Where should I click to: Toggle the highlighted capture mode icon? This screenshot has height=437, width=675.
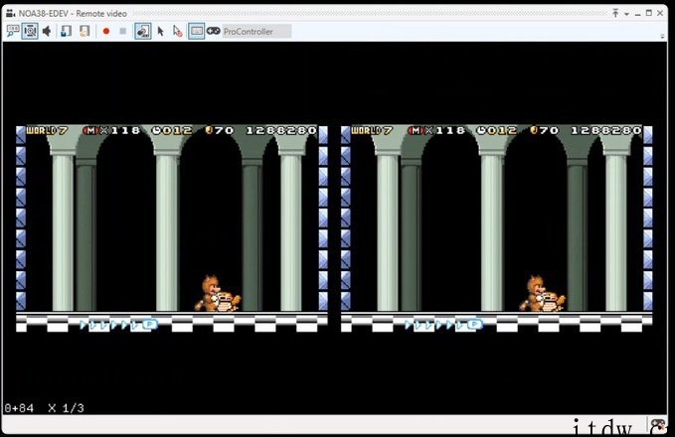point(143,31)
